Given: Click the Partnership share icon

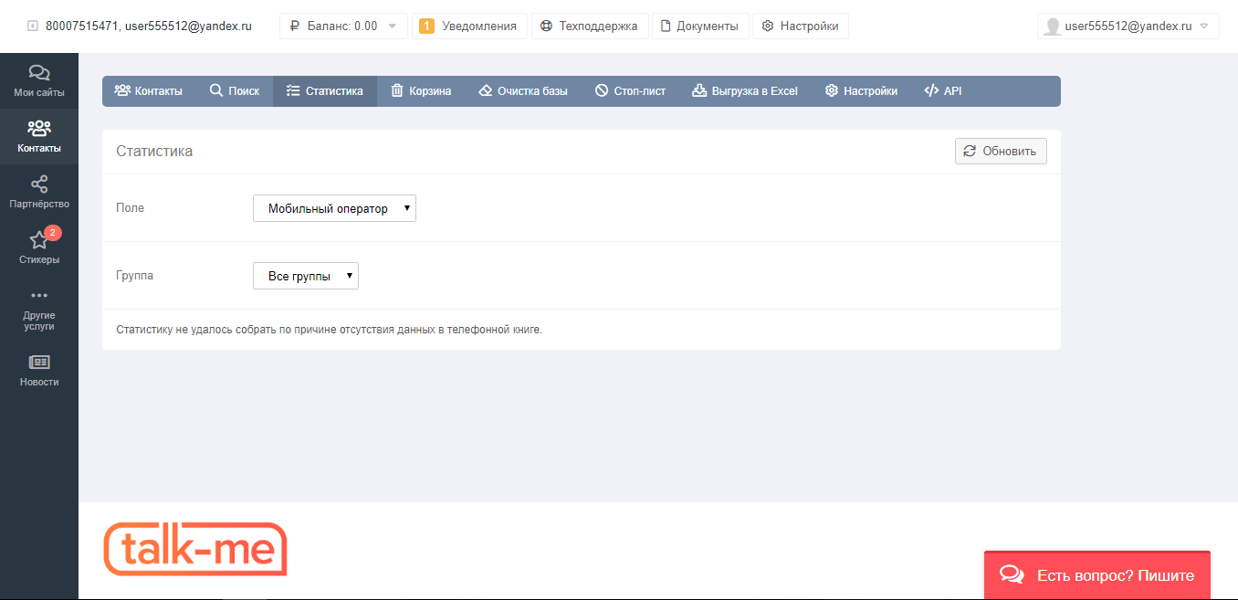Looking at the screenshot, I should click(39, 184).
